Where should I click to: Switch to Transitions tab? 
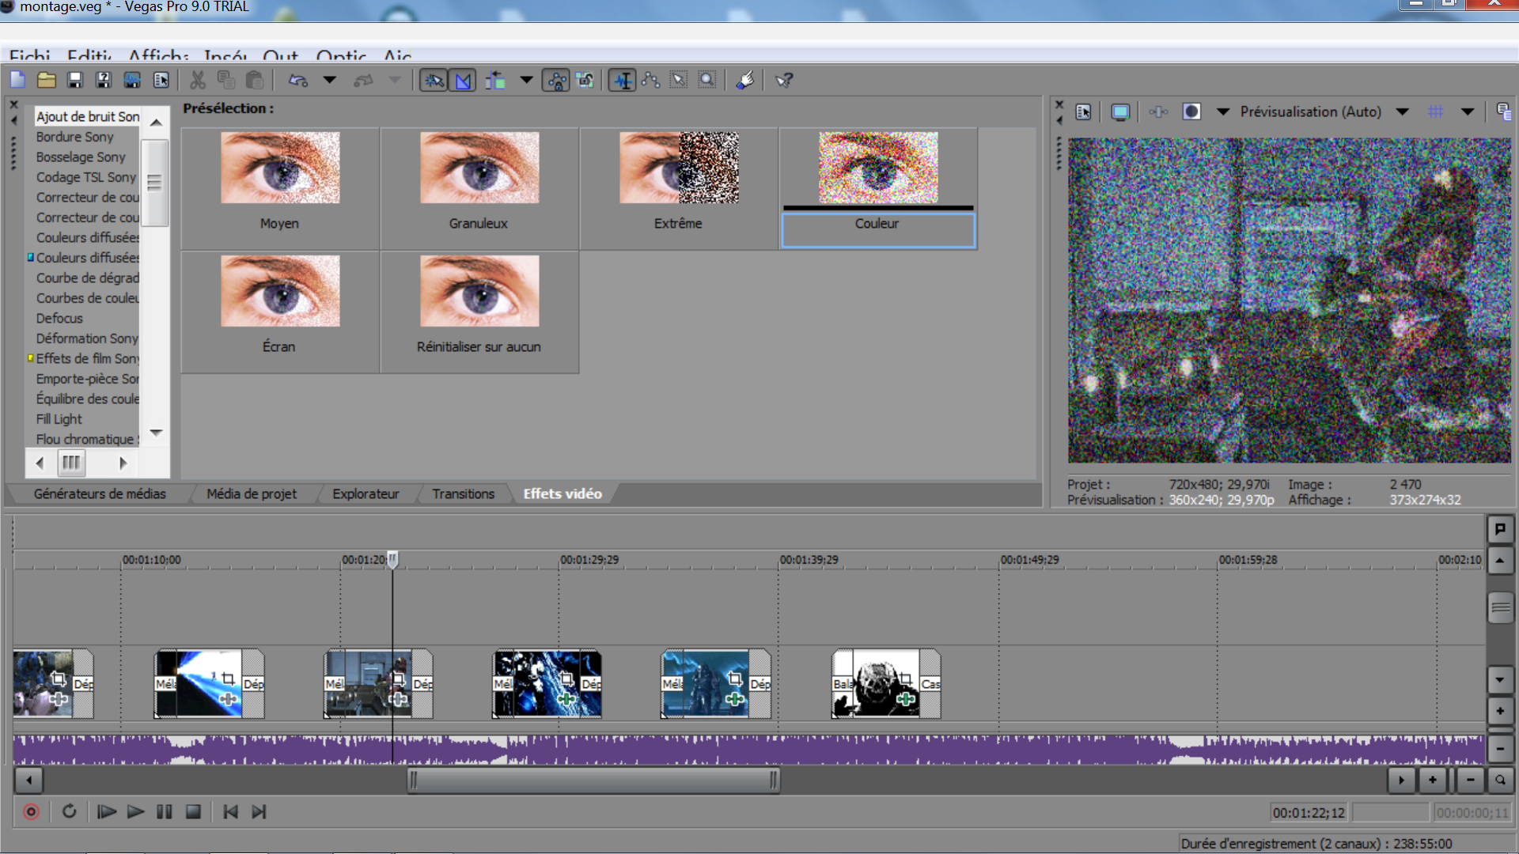[x=464, y=494]
